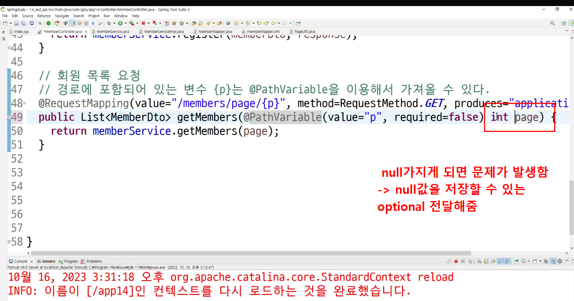The width and height of the screenshot is (574, 301).
Task: Click the Search toolbar icon next to Open Type
Action: (208, 23)
